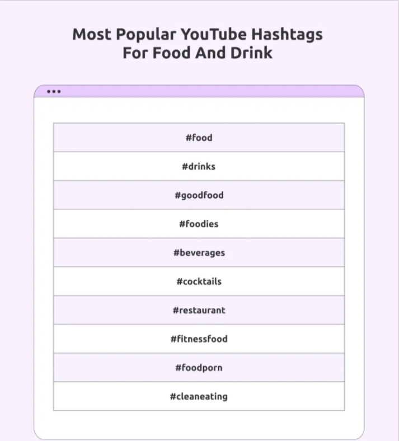
Task: Click the #drinks hashtag row
Action: (x=199, y=166)
